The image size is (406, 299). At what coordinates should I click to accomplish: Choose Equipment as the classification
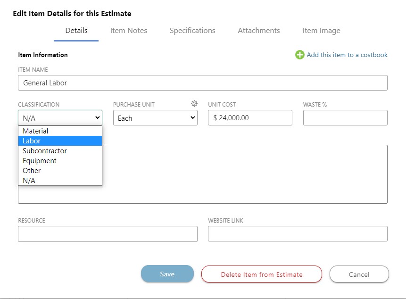[x=40, y=160]
